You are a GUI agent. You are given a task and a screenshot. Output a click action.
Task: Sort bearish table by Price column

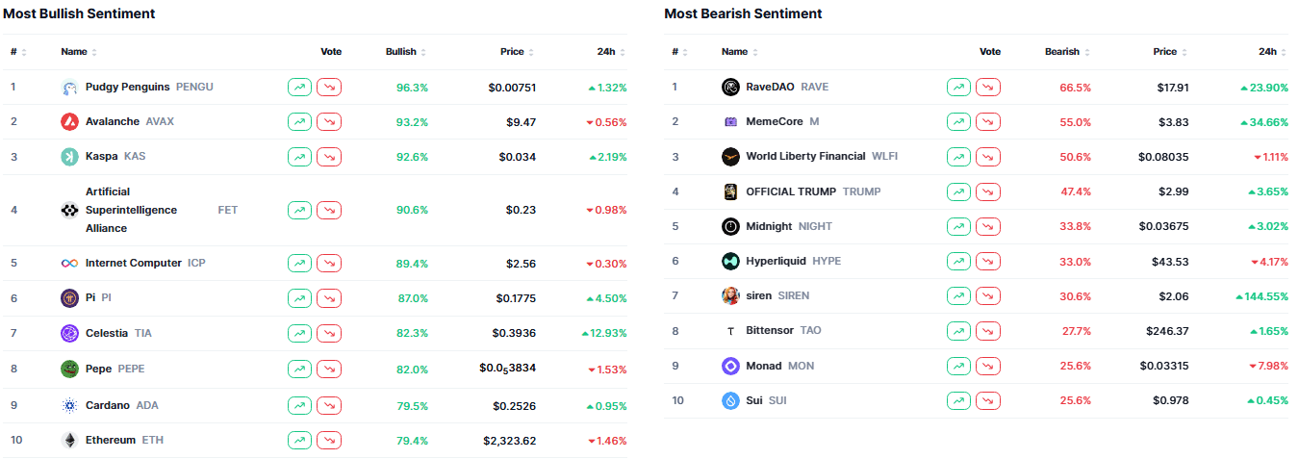(1169, 52)
